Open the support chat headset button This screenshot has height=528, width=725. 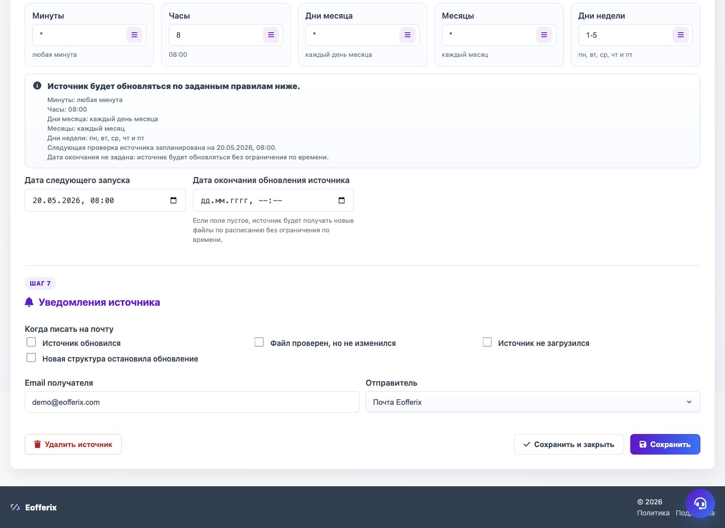pos(700,503)
